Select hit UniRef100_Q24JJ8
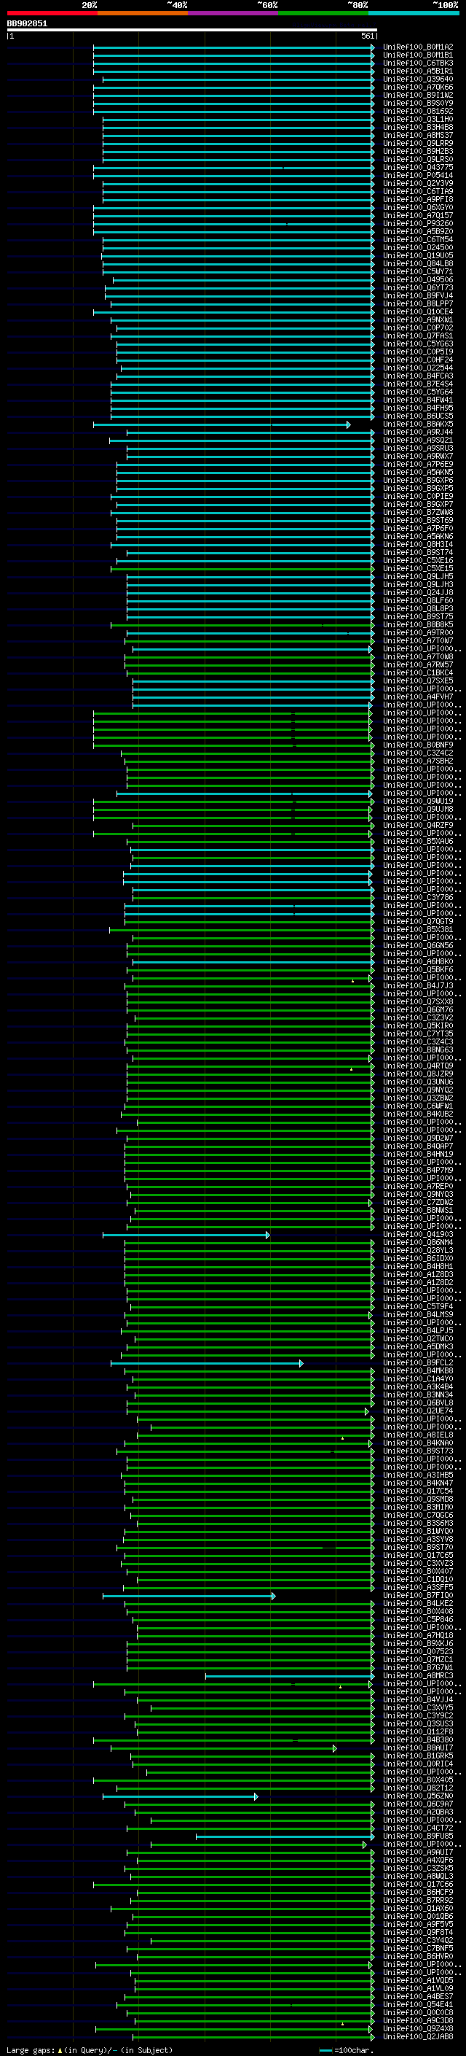This screenshot has height=2056, width=466. click(x=417, y=593)
